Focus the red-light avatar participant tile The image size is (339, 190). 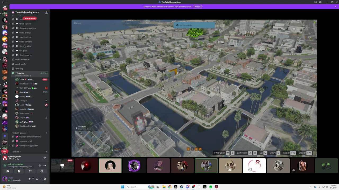tap(86, 166)
